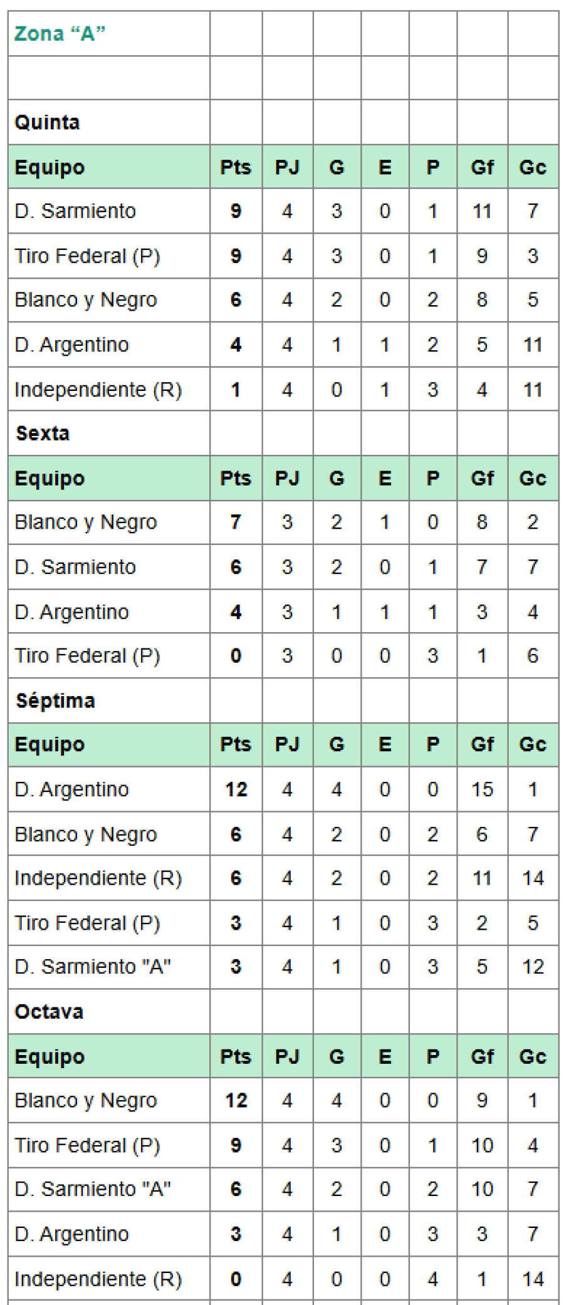Select the Quinta category heading

tap(47, 122)
